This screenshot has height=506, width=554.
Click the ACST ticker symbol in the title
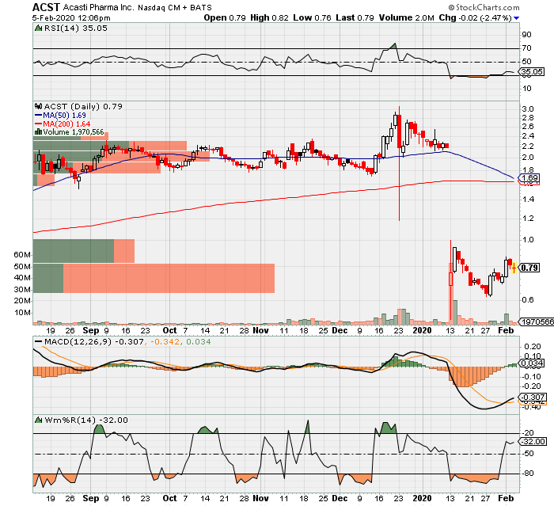tap(46, 7)
